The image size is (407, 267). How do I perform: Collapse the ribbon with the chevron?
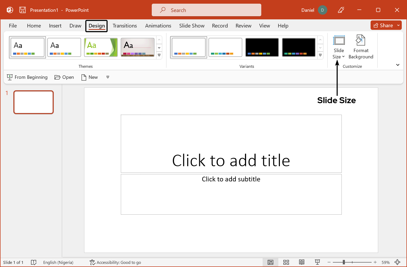(x=398, y=65)
